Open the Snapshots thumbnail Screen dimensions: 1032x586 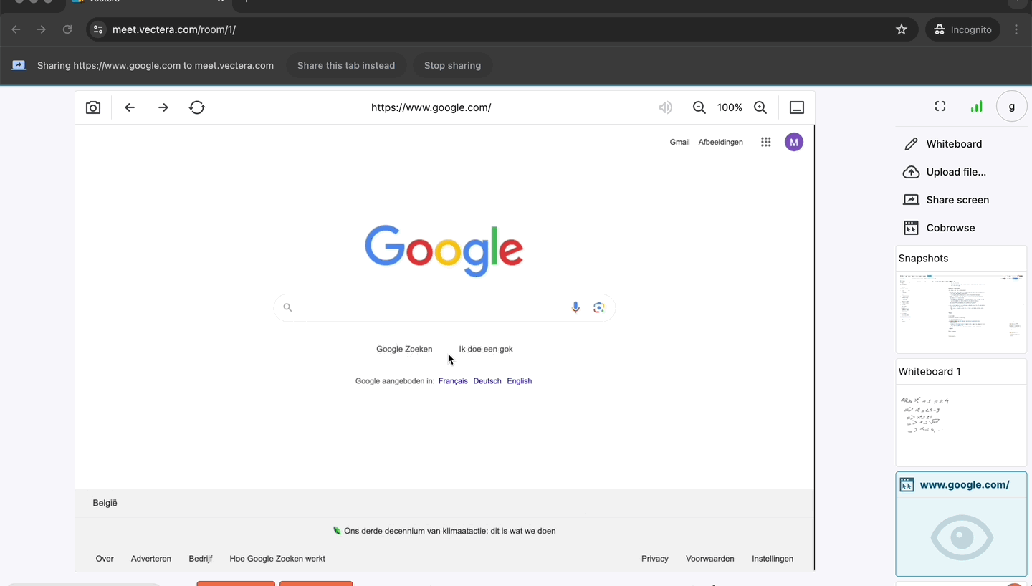tap(961, 299)
